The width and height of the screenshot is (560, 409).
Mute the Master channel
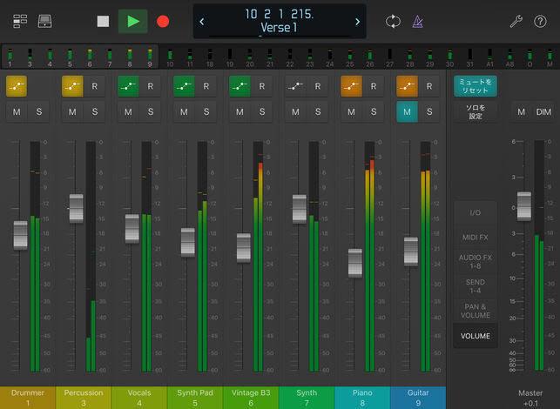tap(521, 111)
